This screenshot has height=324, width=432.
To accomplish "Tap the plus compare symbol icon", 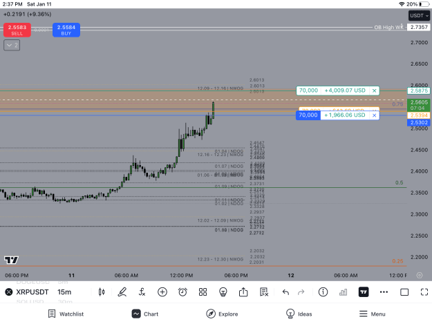I will point(162,292).
